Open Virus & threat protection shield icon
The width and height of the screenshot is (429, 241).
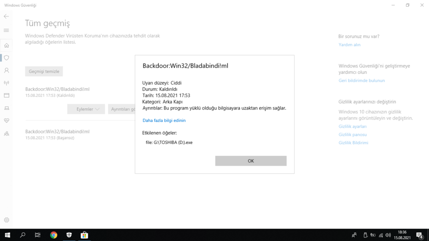pyautogui.click(x=7, y=58)
